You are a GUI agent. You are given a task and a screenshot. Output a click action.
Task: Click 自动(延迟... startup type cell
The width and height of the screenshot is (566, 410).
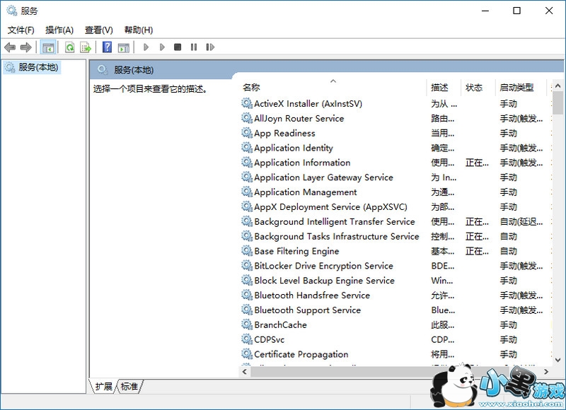(521, 222)
